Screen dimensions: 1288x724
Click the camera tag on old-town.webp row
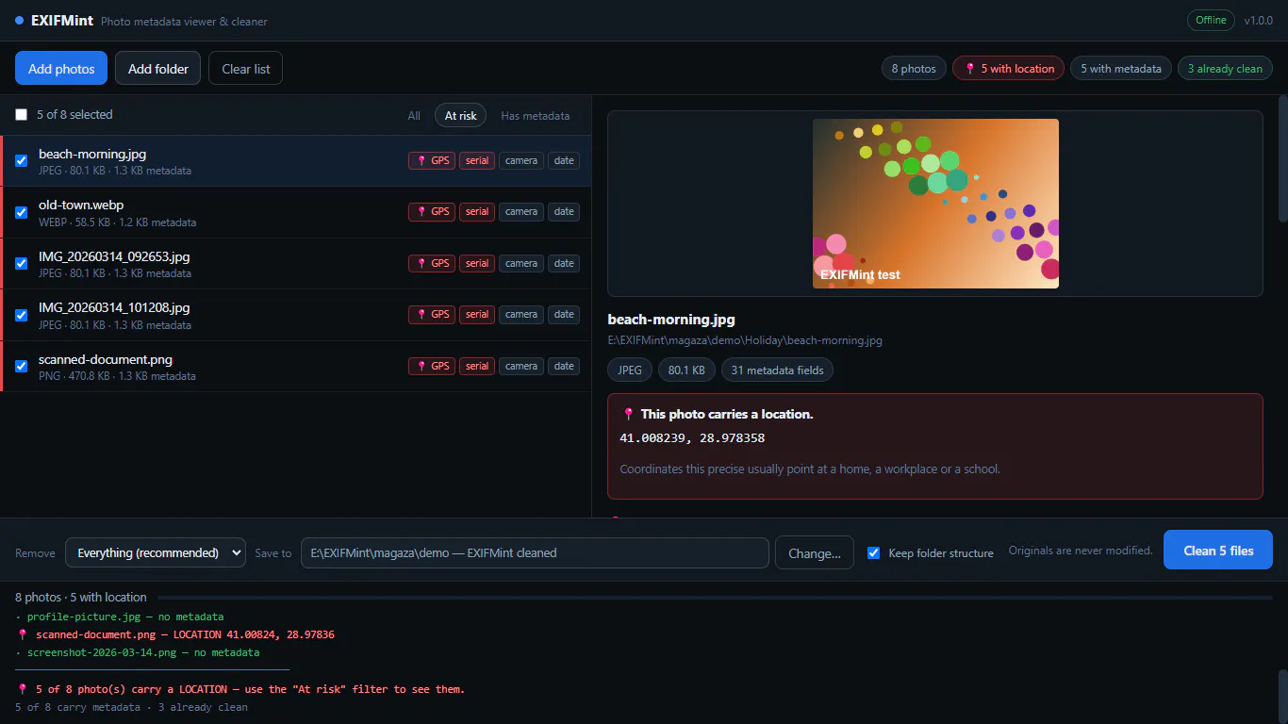521,212
